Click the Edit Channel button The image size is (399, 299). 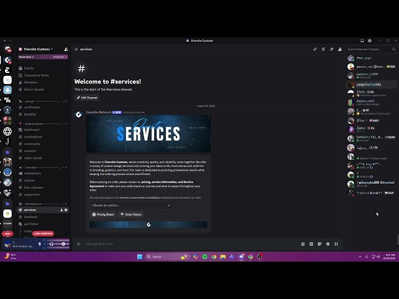87,98
